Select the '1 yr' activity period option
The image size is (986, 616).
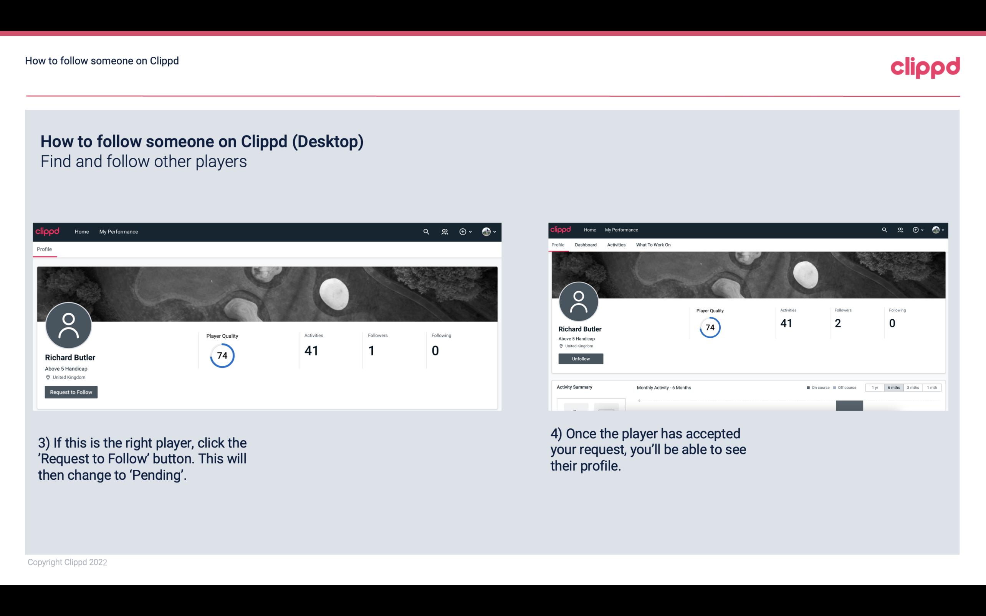875,388
